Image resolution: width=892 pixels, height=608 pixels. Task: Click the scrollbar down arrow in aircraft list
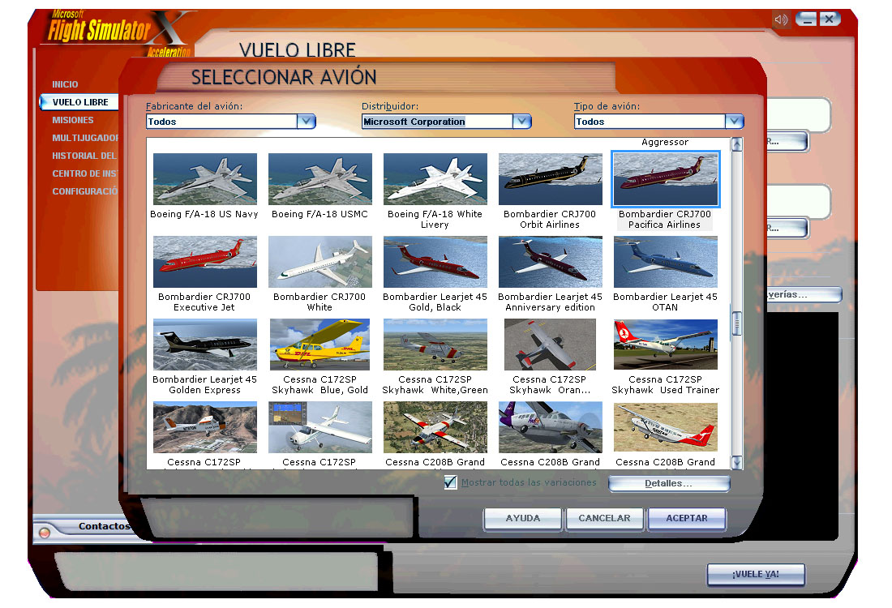coord(736,465)
